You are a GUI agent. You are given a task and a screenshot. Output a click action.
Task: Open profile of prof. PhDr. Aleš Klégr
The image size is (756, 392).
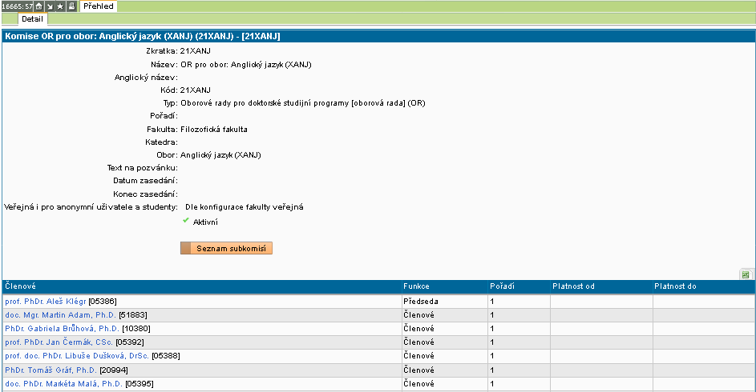pyautogui.click(x=46, y=301)
